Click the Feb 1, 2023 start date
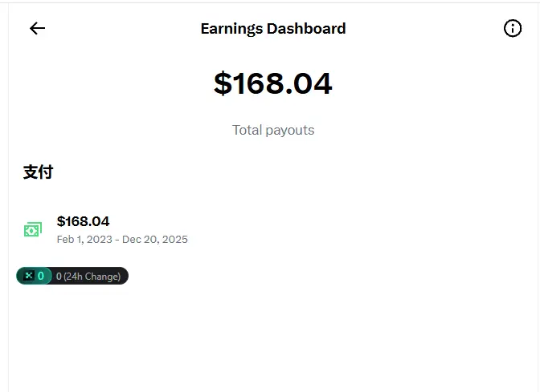The image size is (540, 392). pos(83,240)
